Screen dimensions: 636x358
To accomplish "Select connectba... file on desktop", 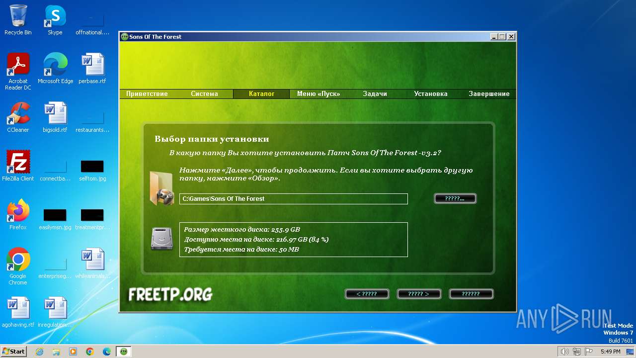I will click(x=55, y=170).
